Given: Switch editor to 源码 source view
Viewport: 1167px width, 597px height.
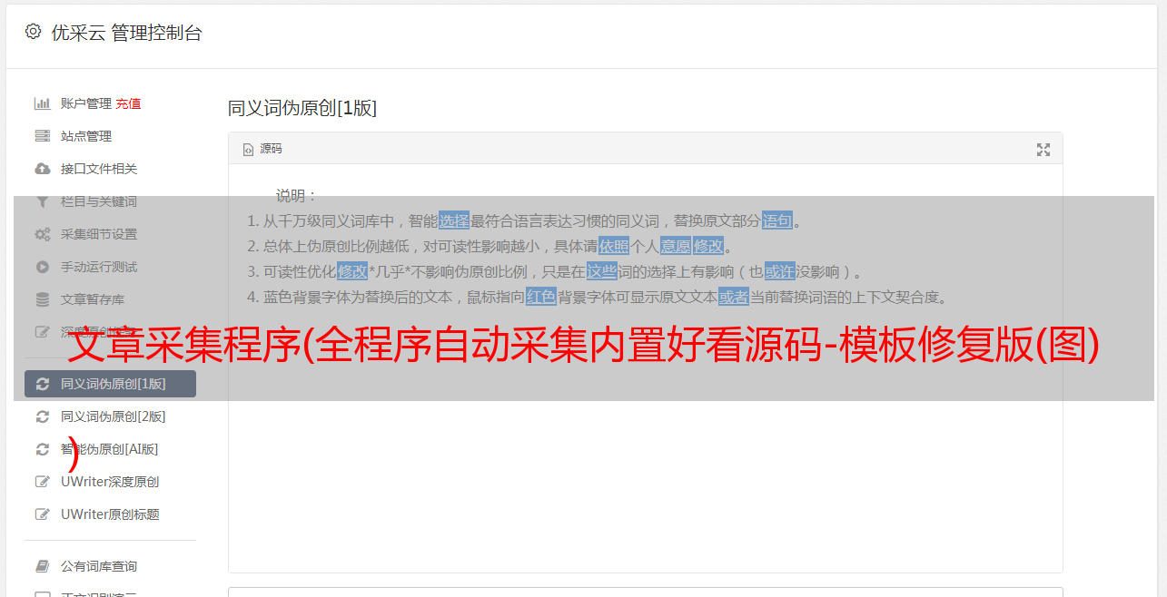Looking at the screenshot, I should (262, 149).
